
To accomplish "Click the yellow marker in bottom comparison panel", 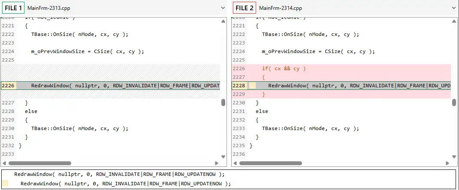I will [x=5, y=184].
